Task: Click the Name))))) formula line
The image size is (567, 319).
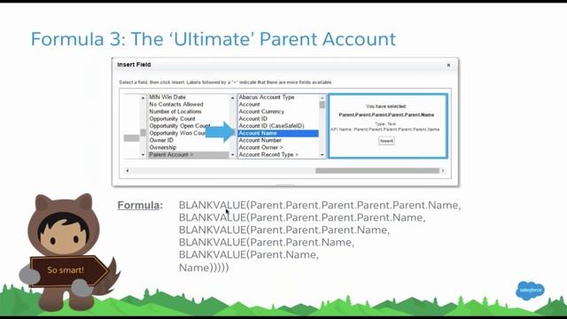Action: (204, 268)
